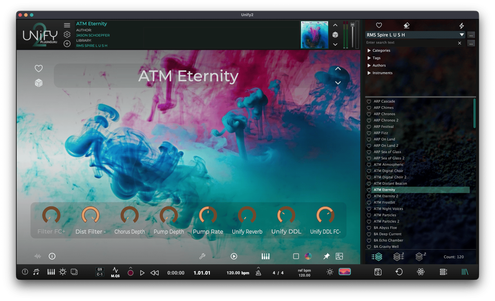Viewport: 495px width, 301px height.
Task: Click the up chevron beside the album thumbnail
Action: click(x=335, y=25)
